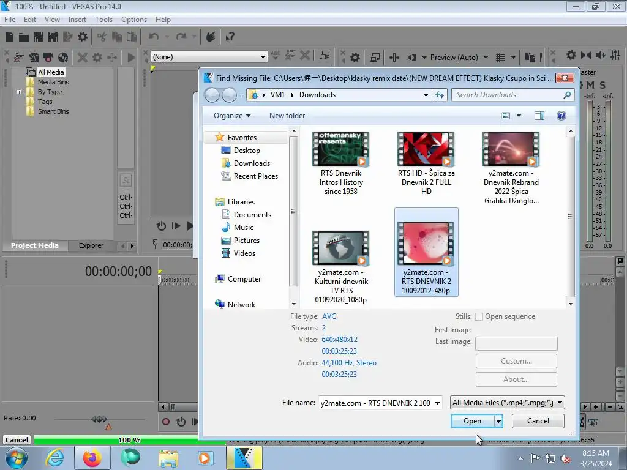Click the Open button
This screenshot has height=470, width=627.
coord(472,421)
